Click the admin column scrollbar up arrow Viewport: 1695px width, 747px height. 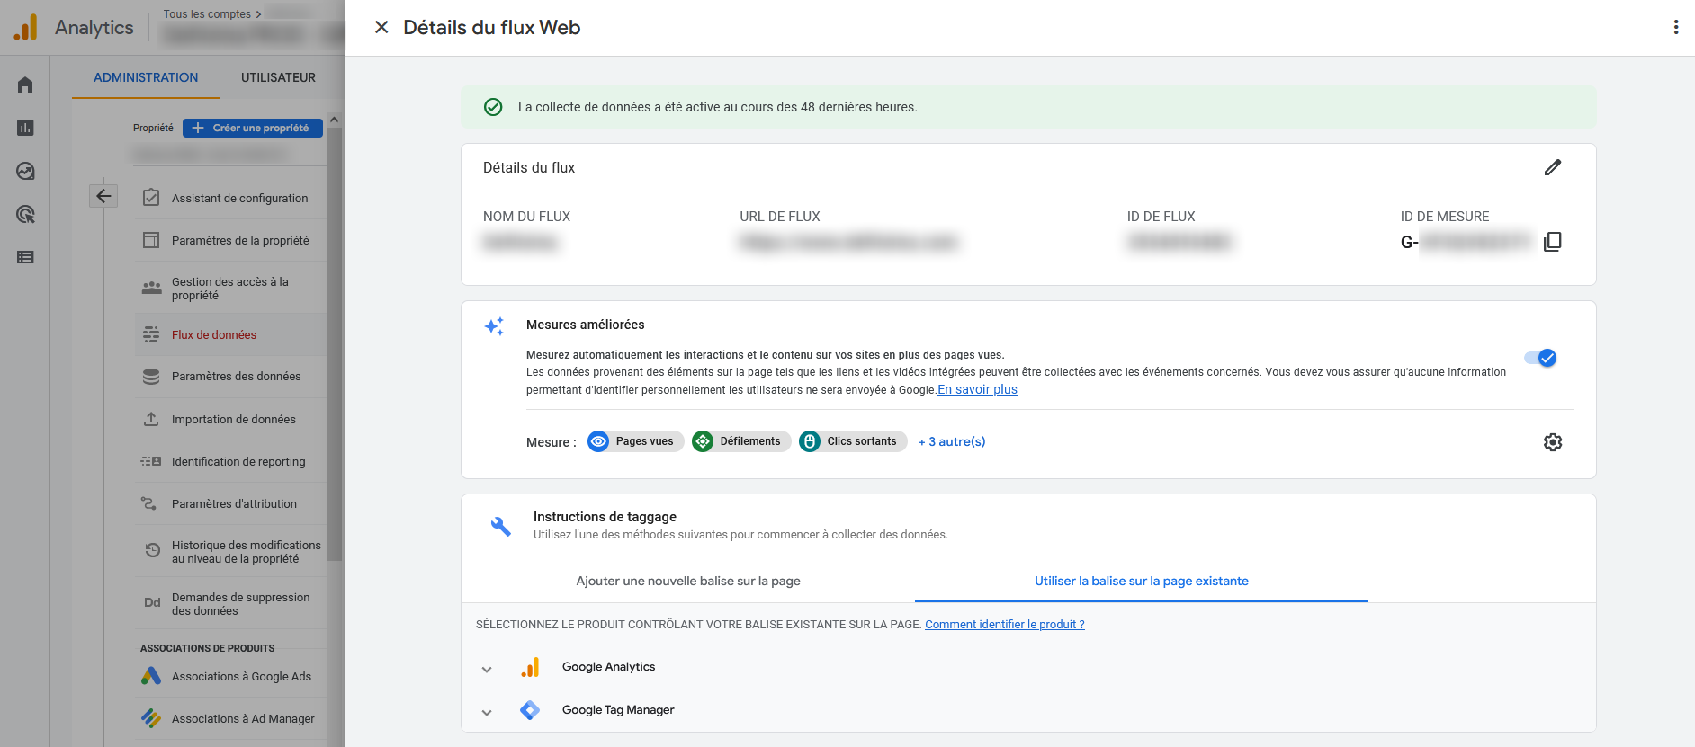(x=334, y=120)
